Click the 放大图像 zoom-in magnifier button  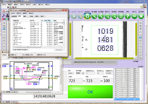tap(101, 16)
